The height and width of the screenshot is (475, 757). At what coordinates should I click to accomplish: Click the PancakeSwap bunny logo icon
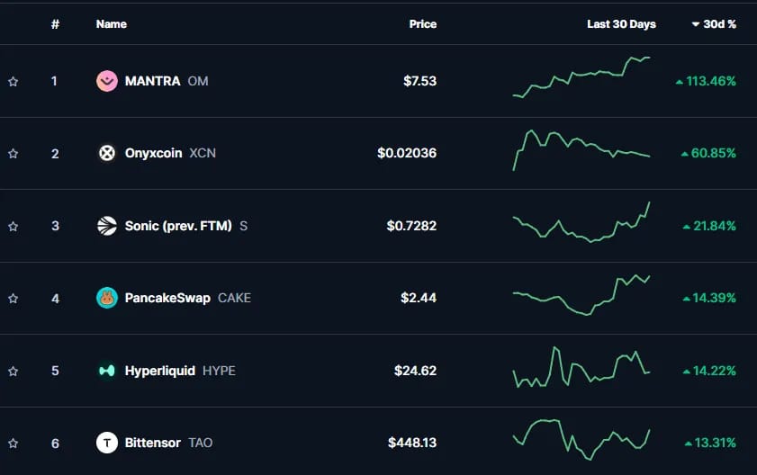[x=107, y=298]
